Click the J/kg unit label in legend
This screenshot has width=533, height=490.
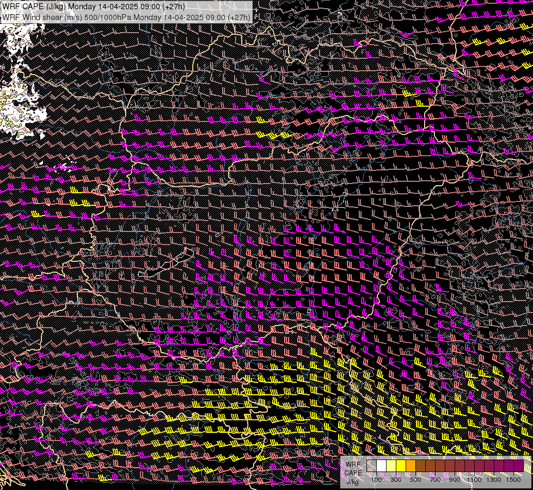click(353, 481)
